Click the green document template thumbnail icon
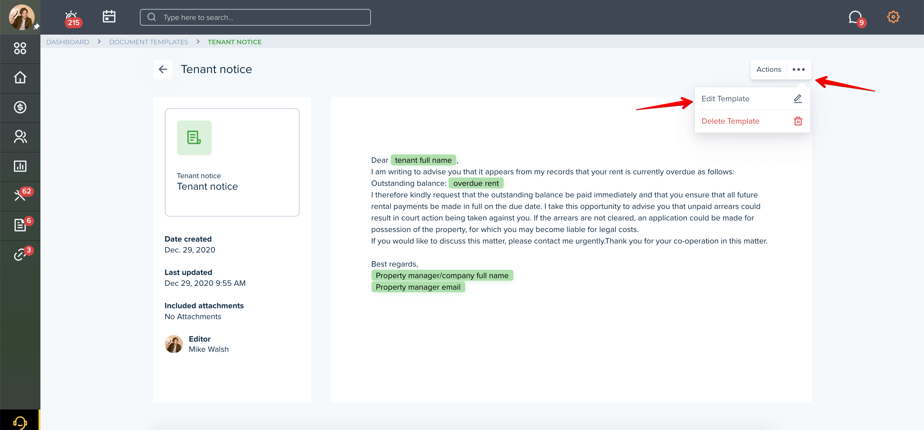Image resolution: width=924 pixels, height=430 pixels. [x=194, y=137]
